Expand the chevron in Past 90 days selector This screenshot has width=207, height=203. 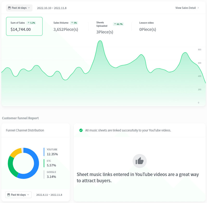(28, 195)
